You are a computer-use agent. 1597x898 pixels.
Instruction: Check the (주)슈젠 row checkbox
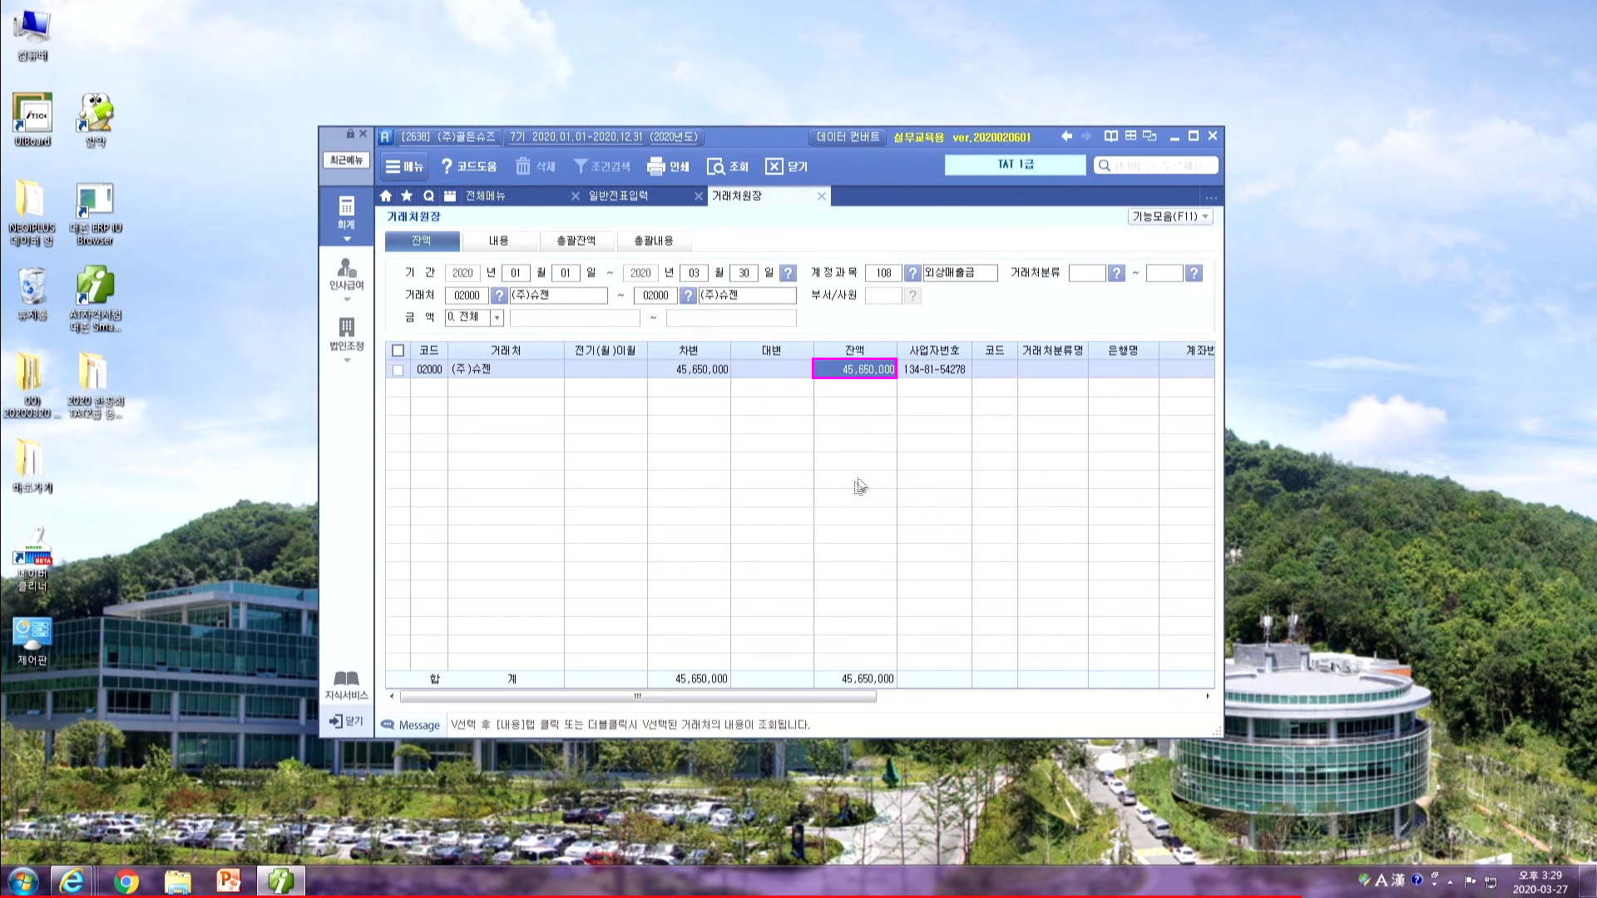(398, 370)
